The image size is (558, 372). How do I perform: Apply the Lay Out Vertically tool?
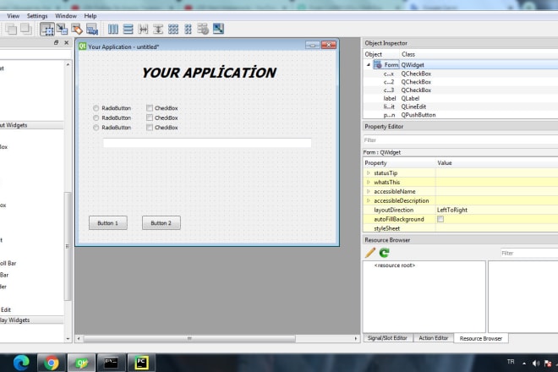click(128, 29)
